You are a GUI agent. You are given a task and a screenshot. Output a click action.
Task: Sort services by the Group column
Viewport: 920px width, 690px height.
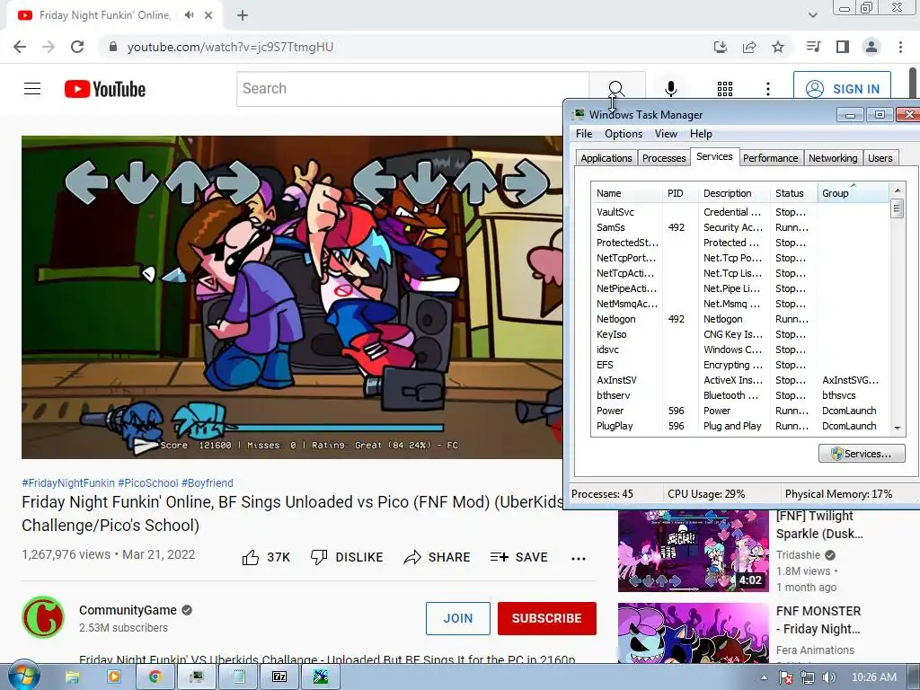click(x=854, y=193)
